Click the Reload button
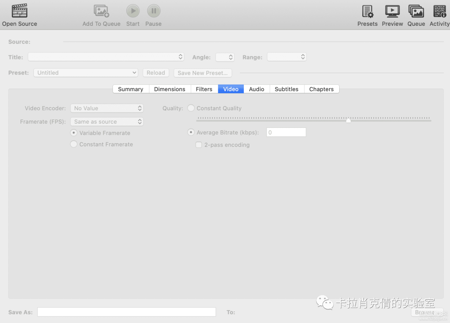 155,72
